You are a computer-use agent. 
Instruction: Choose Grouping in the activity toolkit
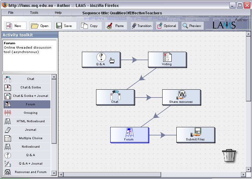point(30,113)
